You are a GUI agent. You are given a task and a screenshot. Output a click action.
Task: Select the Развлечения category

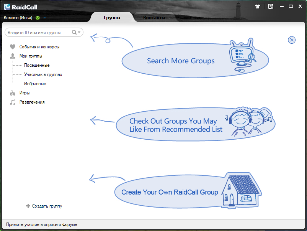click(32, 102)
